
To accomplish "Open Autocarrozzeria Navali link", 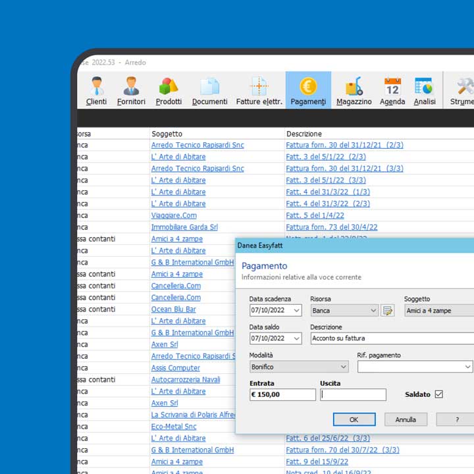I will 186,379.
